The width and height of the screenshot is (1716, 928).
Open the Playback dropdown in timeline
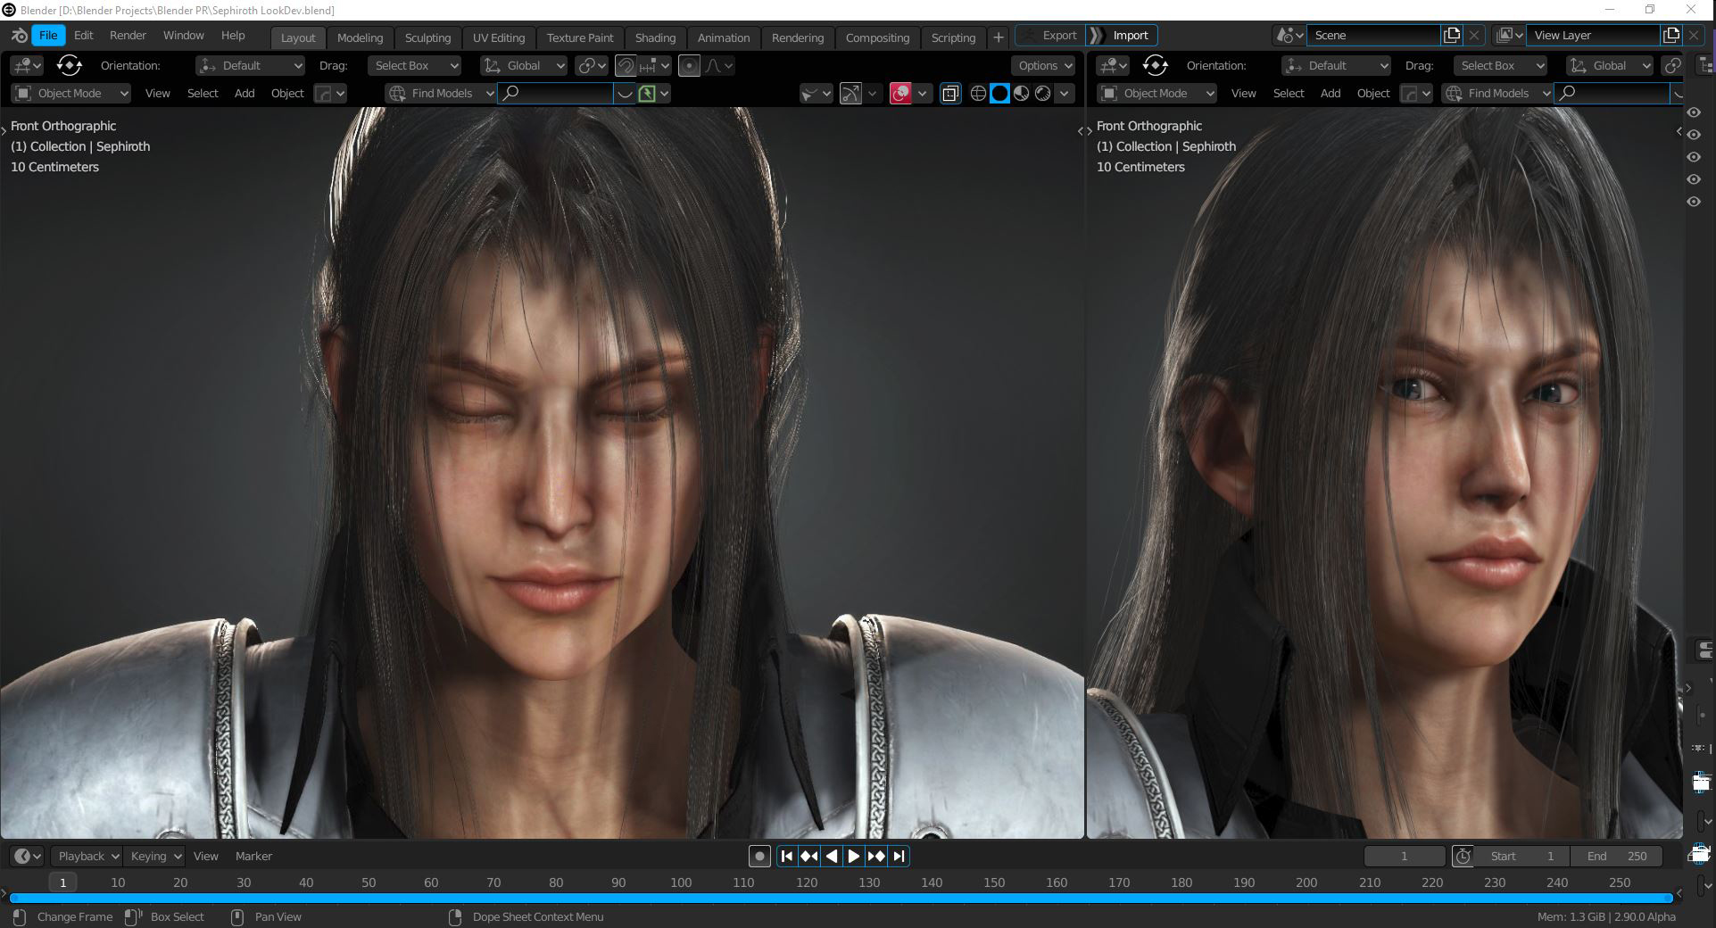[87, 857]
